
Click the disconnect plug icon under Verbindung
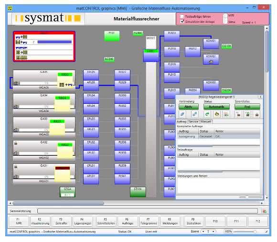click(194, 114)
